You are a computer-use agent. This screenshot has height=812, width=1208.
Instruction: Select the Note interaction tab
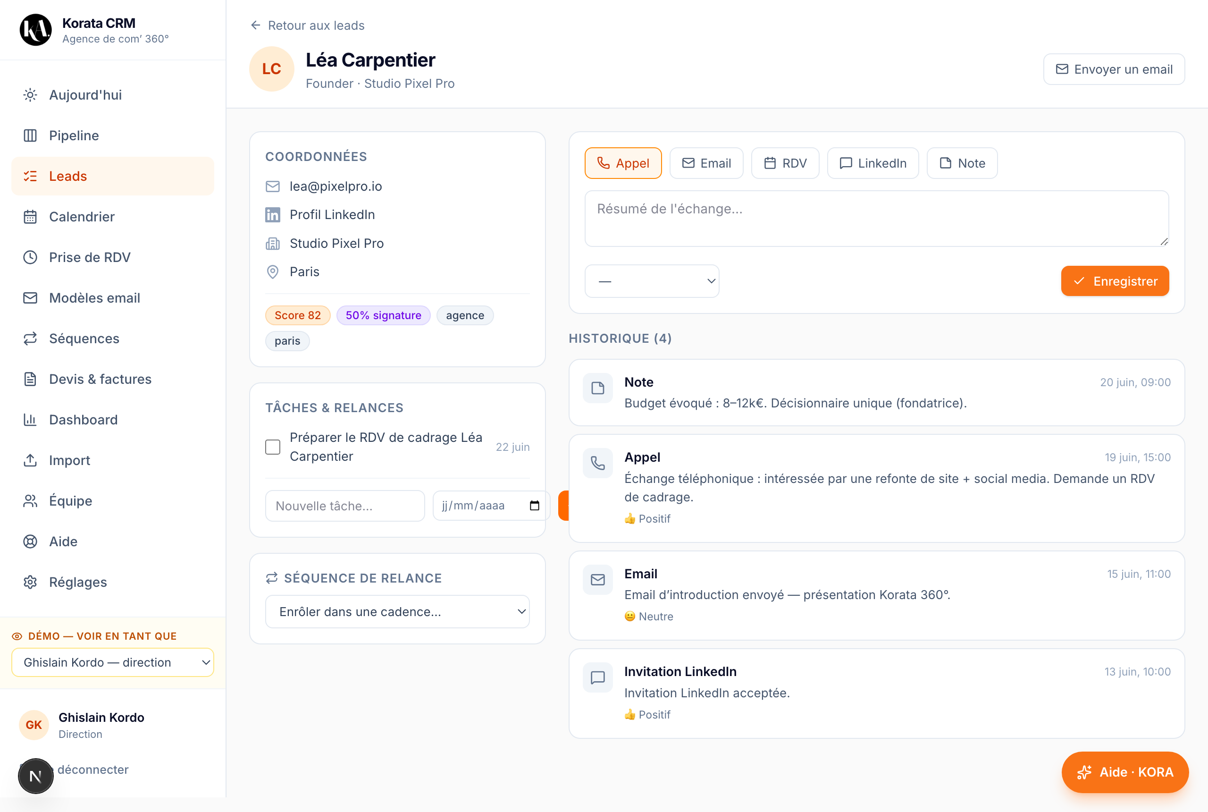coord(962,163)
